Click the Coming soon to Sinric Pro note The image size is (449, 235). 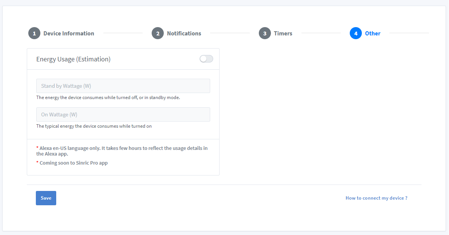tap(72, 163)
